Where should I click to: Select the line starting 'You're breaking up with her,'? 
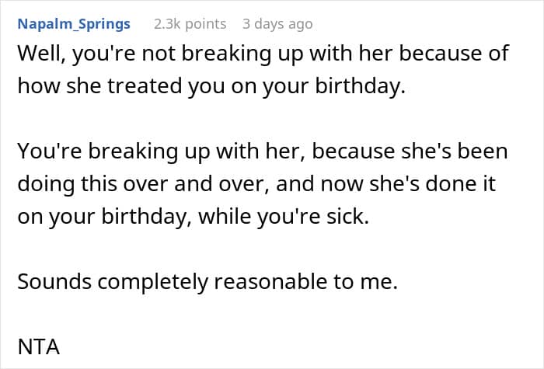[x=263, y=152]
